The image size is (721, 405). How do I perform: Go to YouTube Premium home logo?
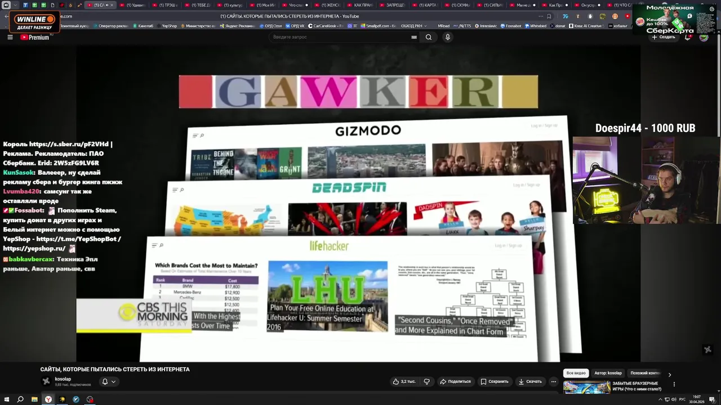(35, 37)
